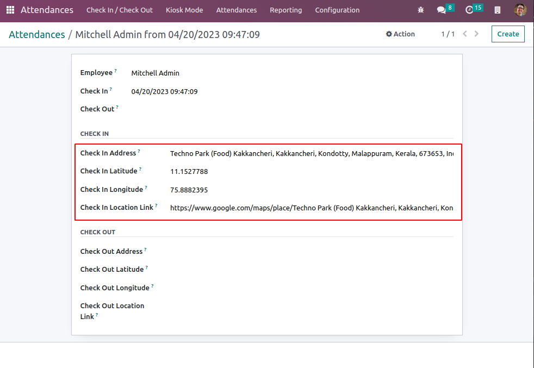Click the Check In field help mark
The width and height of the screenshot is (534, 368).
(111, 89)
